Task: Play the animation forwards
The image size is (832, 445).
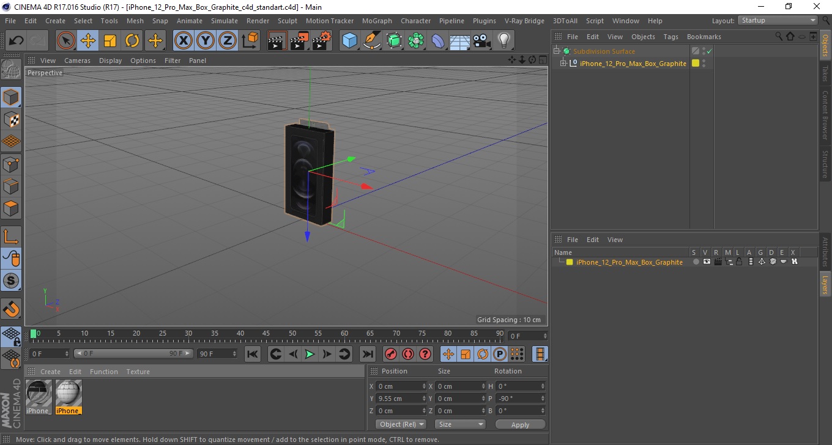Action: (310, 354)
